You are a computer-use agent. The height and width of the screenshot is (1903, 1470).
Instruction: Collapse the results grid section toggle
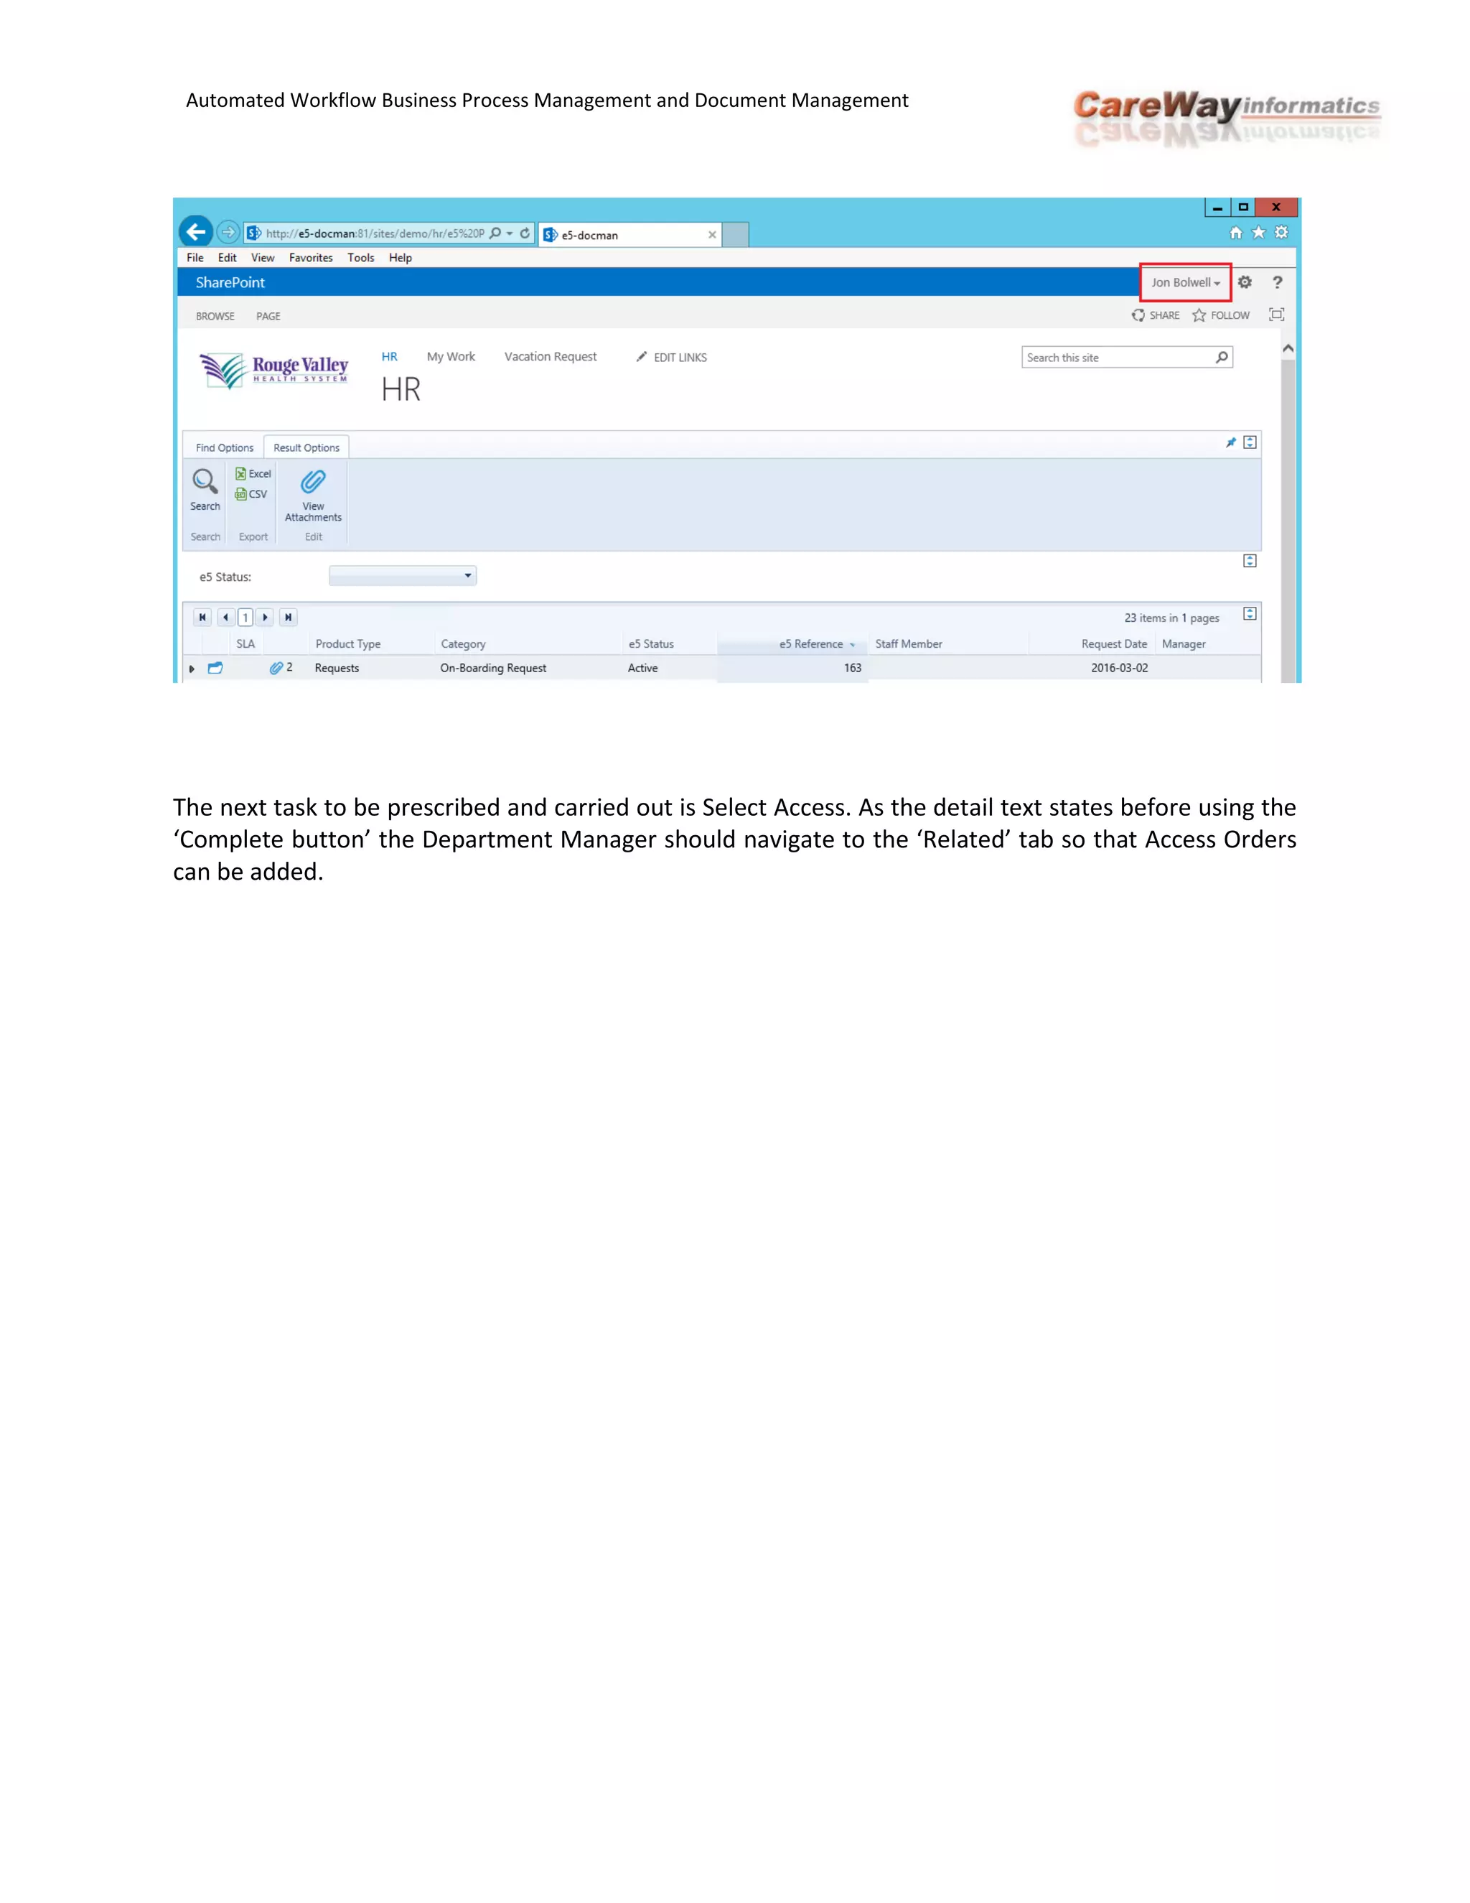[x=1250, y=614]
